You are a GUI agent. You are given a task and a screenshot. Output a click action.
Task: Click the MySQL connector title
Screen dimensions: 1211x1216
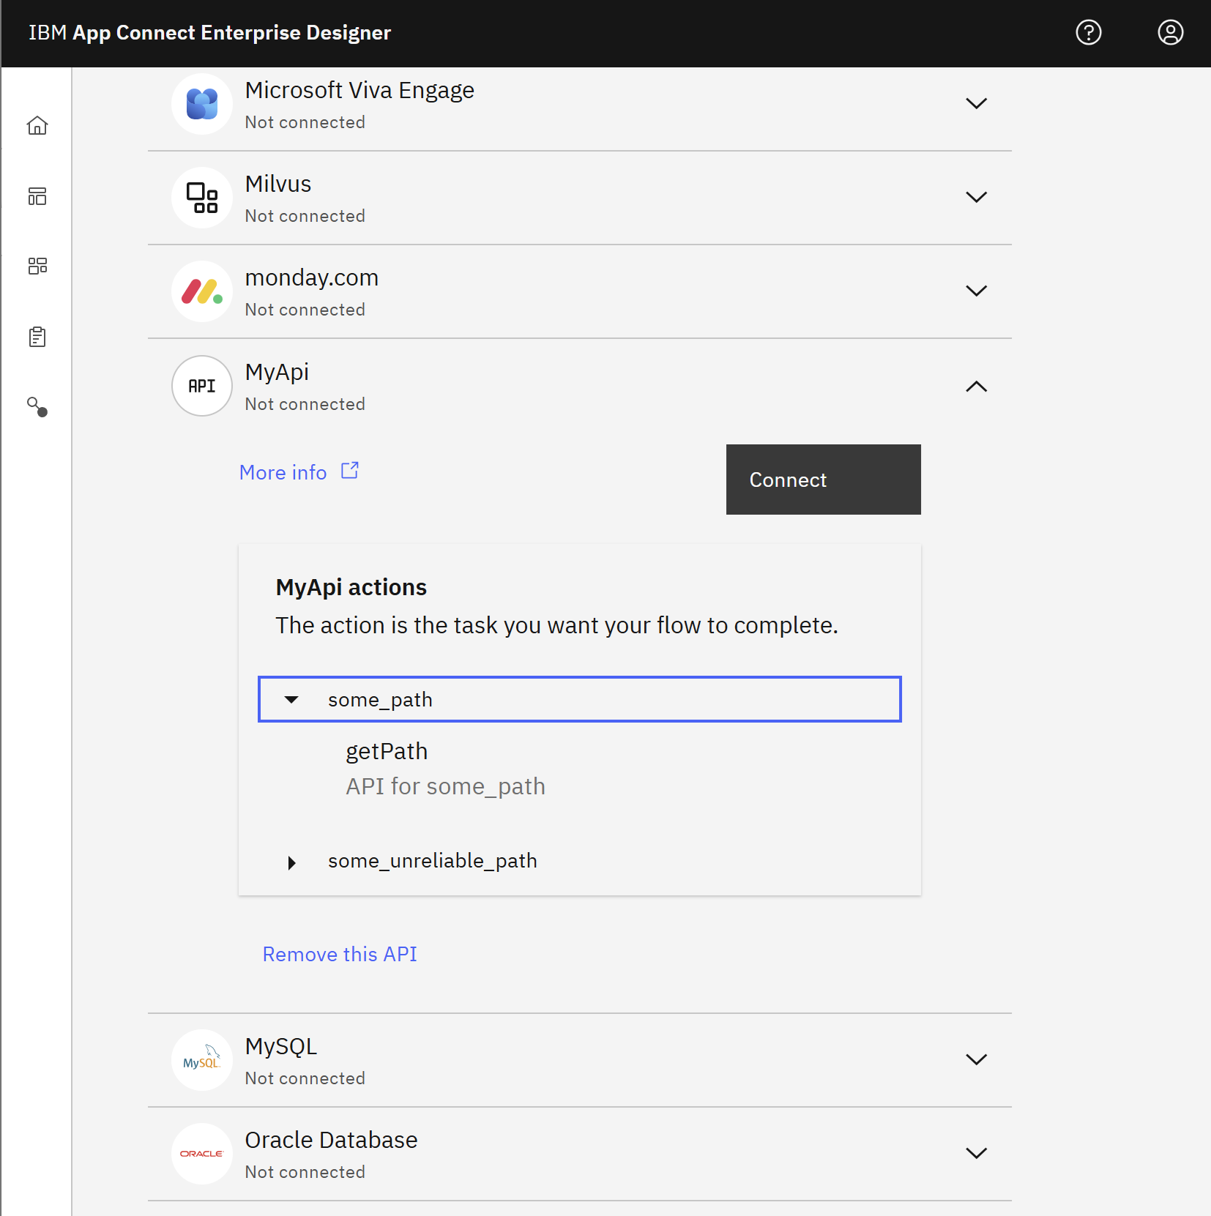[281, 1046]
